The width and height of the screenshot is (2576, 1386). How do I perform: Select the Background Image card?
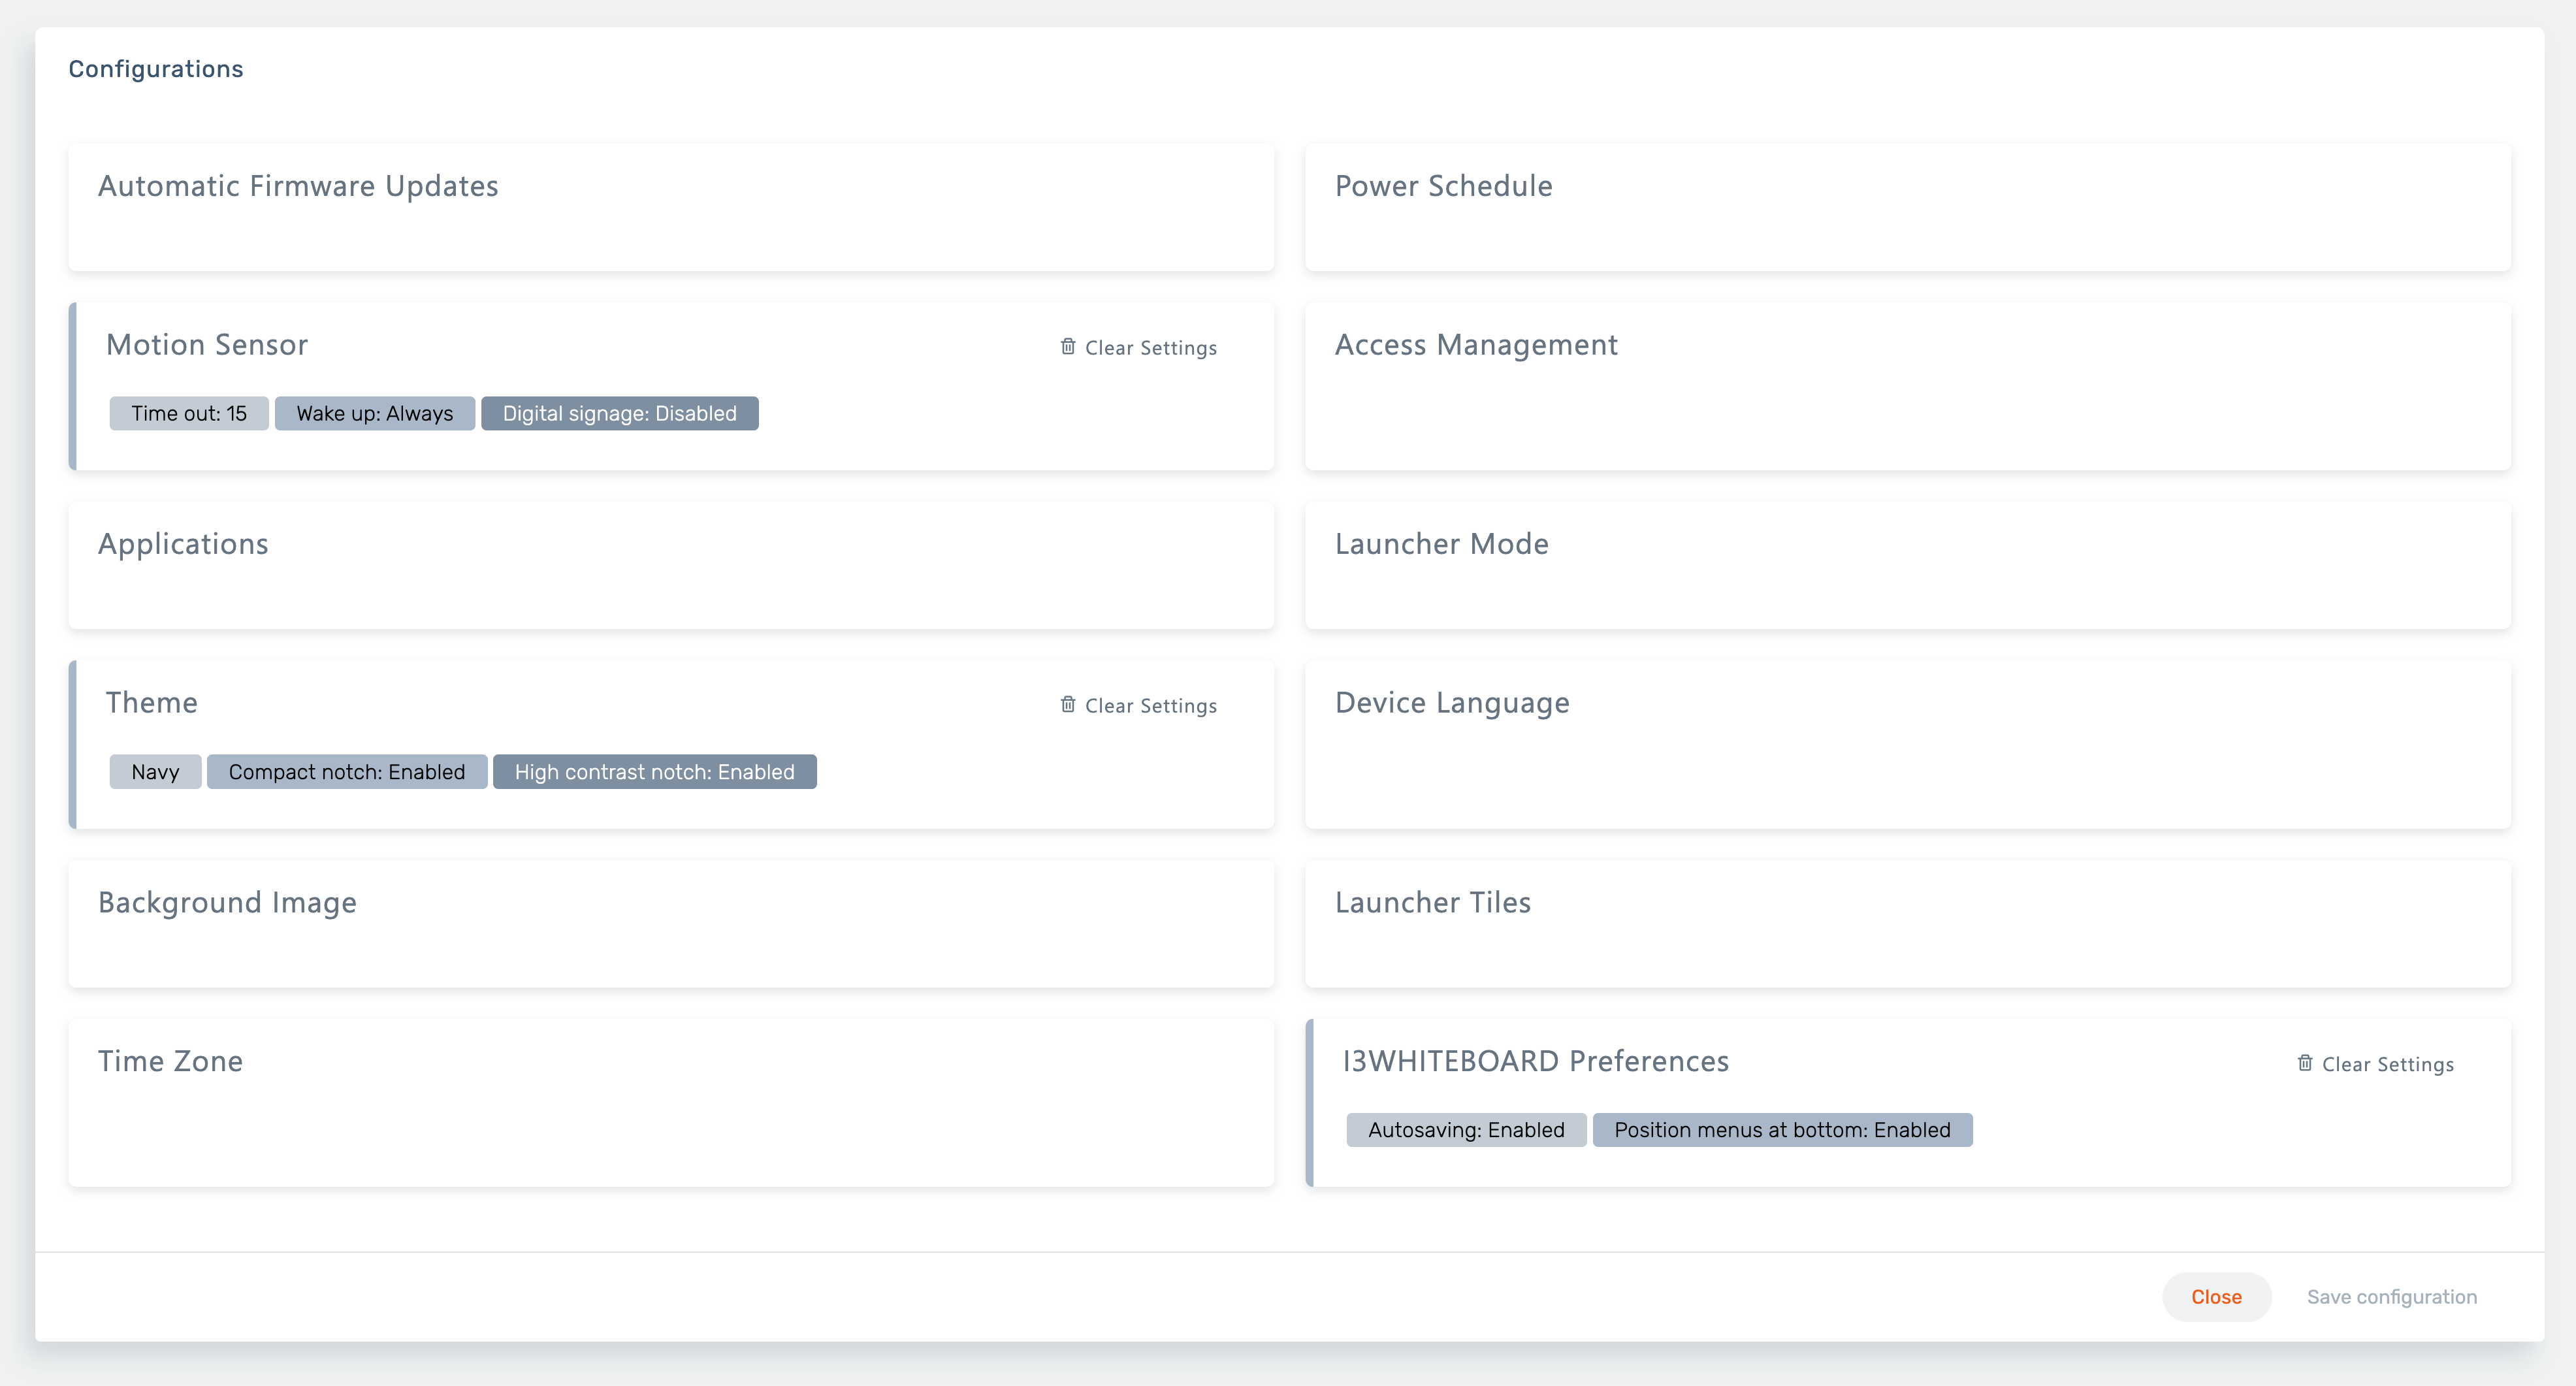(670, 923)
